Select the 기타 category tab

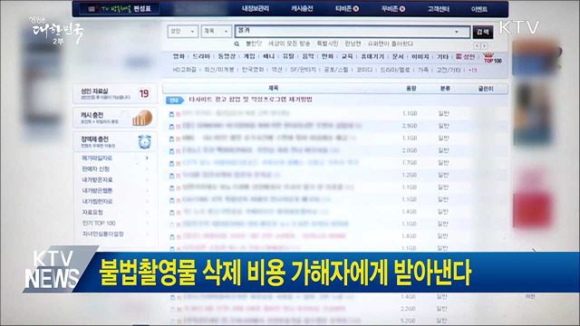coord(442,56)
